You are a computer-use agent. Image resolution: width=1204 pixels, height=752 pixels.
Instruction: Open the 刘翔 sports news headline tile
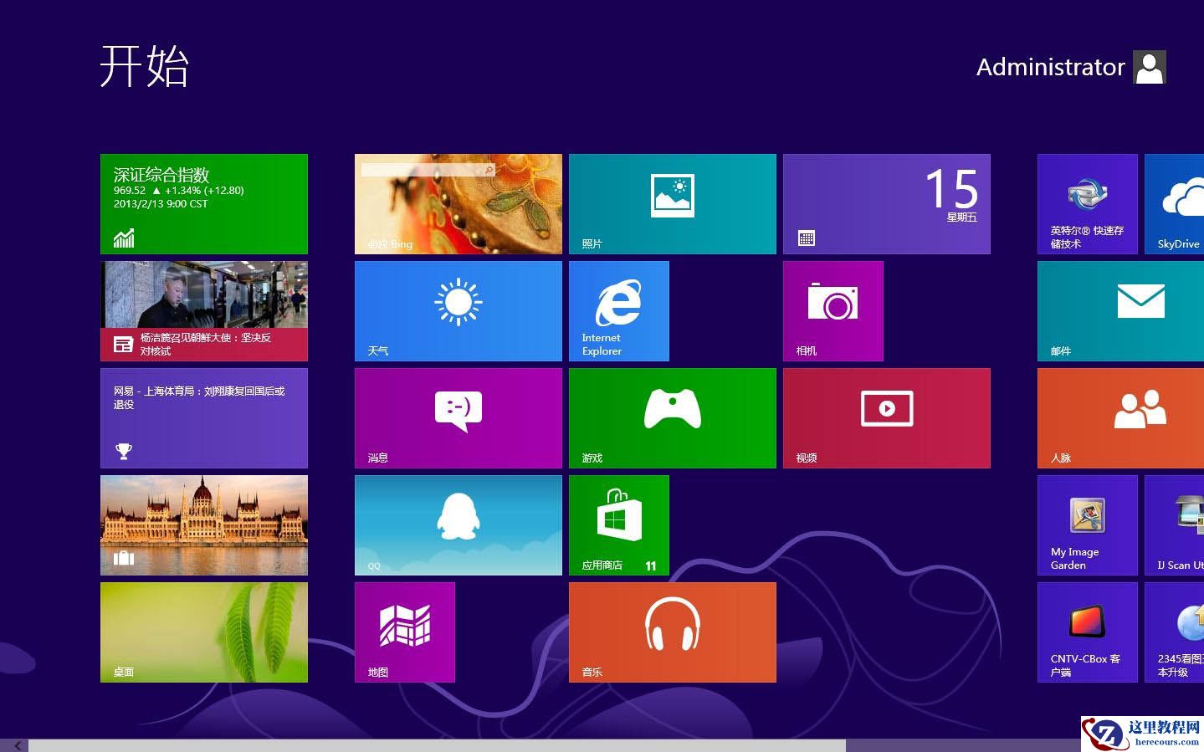203,417
